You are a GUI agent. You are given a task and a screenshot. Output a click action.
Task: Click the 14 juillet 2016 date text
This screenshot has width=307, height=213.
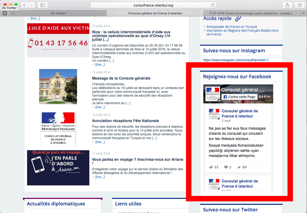tap(101, 72)
